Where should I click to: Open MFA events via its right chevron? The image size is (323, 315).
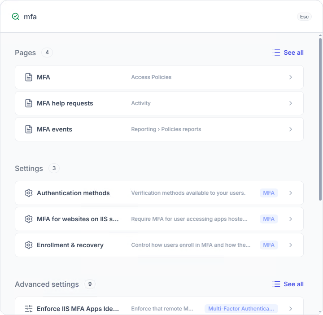pyautogui.click(x=291, y=129)
